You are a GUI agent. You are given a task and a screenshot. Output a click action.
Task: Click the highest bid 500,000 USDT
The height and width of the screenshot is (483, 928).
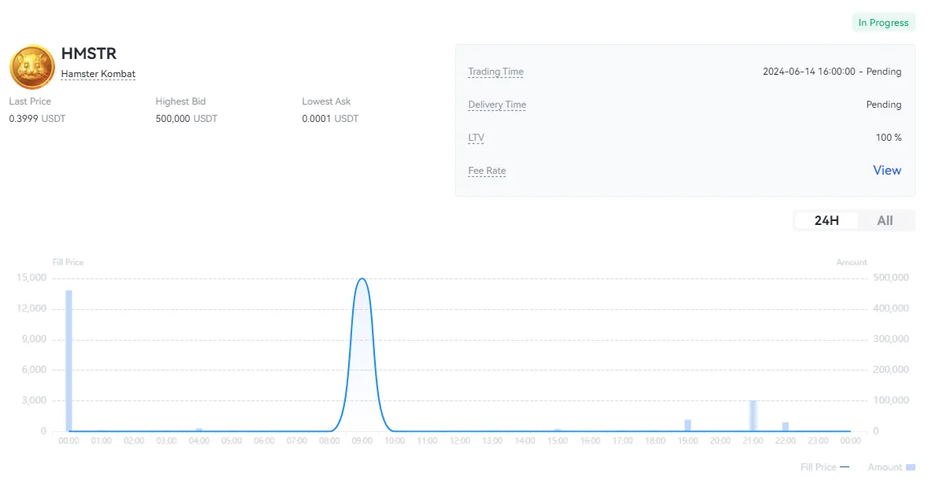(187, 118)
